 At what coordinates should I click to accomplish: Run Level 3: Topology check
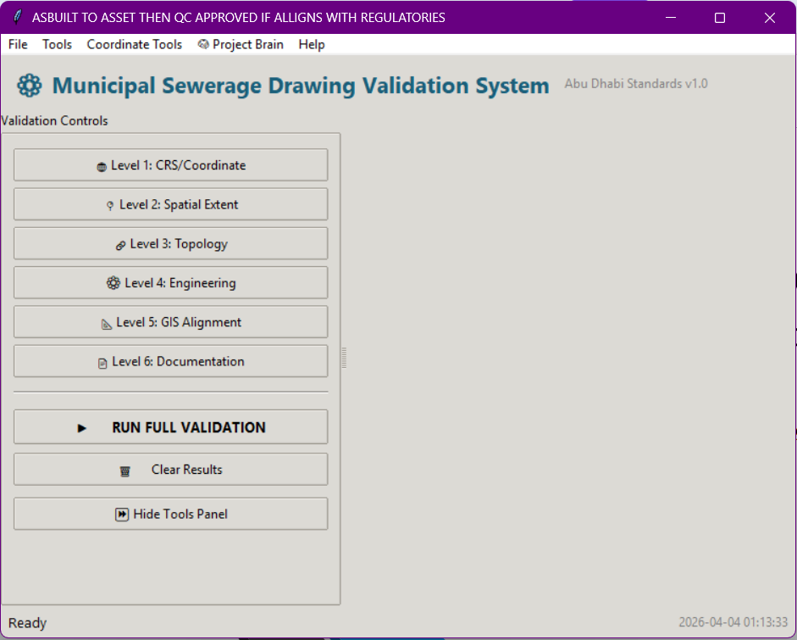[x=171, y=243]
